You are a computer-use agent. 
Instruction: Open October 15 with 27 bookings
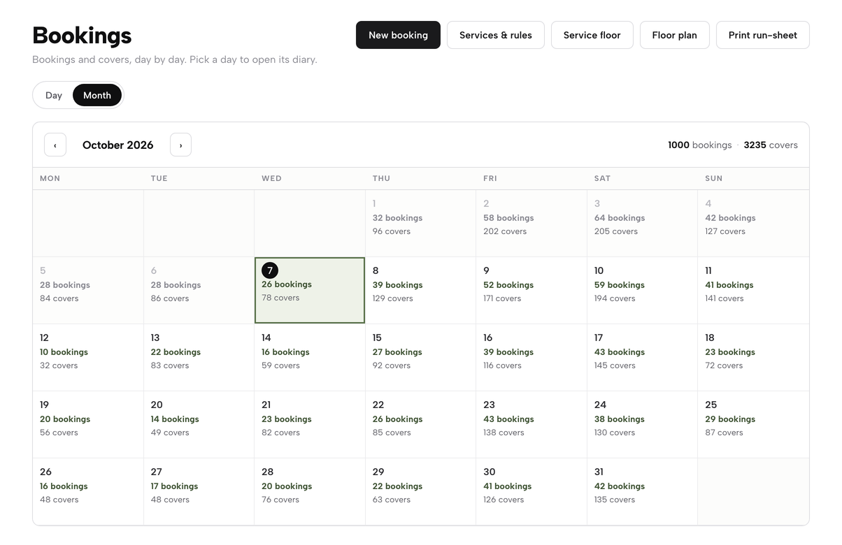420,358
